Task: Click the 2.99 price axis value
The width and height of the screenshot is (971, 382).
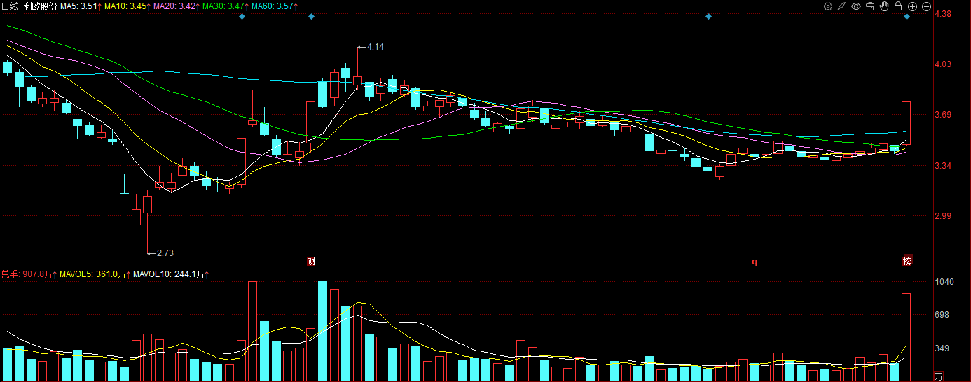Action: click(x=943, y=216)
